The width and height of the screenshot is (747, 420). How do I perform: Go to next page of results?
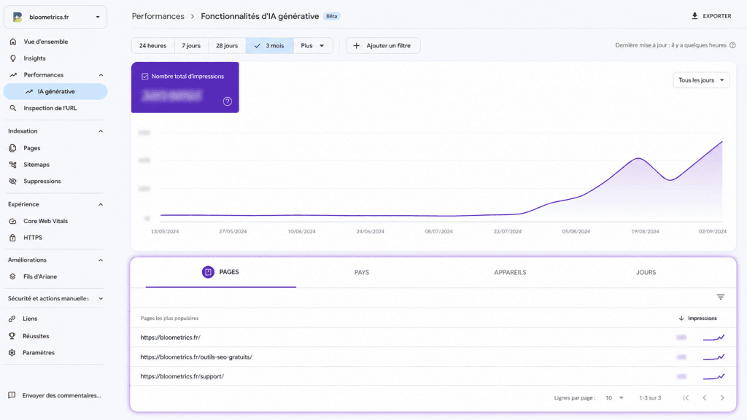722,397
